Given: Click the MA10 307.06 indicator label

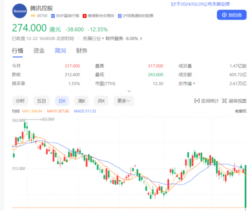Looking at the screenshot, I should point(58,111).
